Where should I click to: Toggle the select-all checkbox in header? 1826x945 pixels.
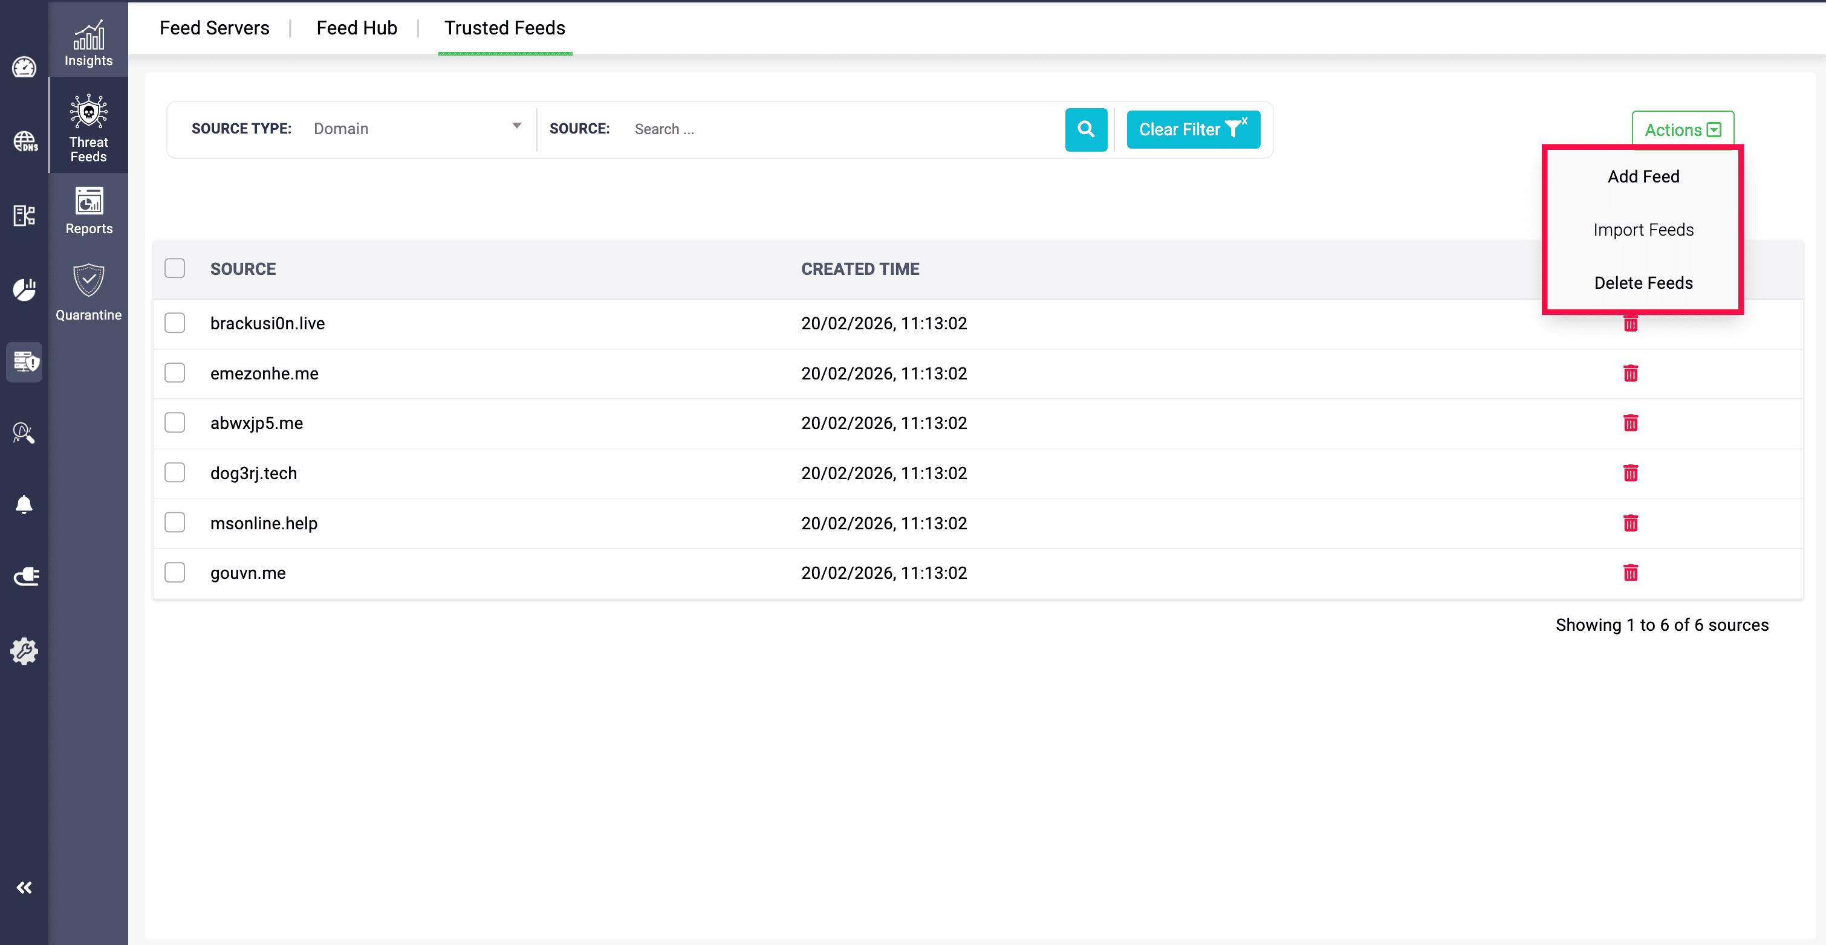click(174, 268)
